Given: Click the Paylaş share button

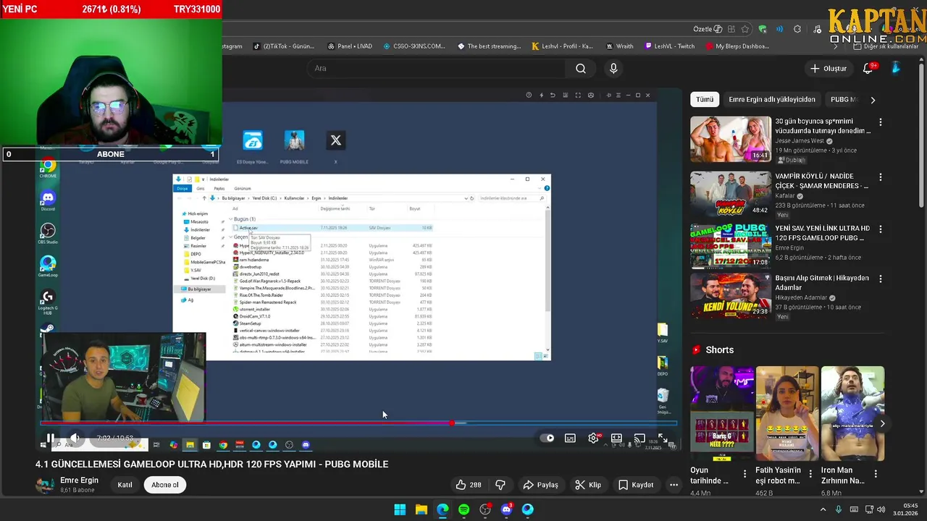Looking at the screenshot, I should [x=540, y=485].
